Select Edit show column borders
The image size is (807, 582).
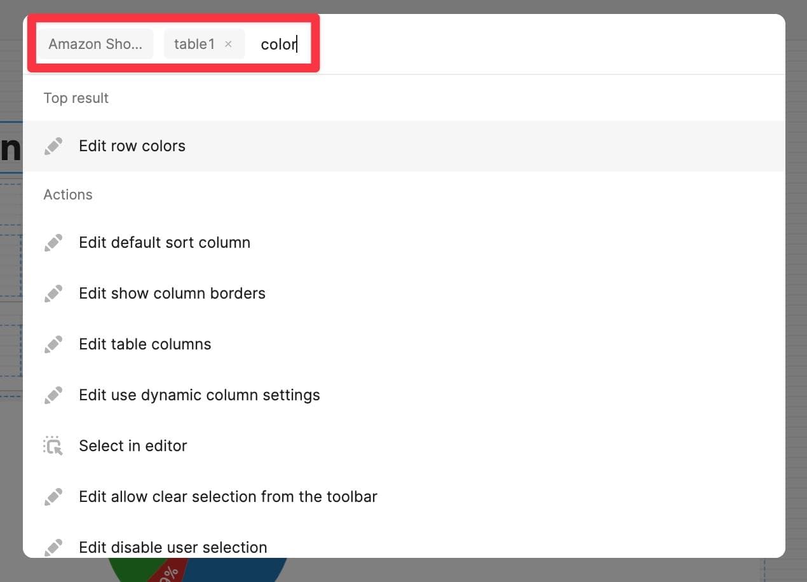coord(172,294)
